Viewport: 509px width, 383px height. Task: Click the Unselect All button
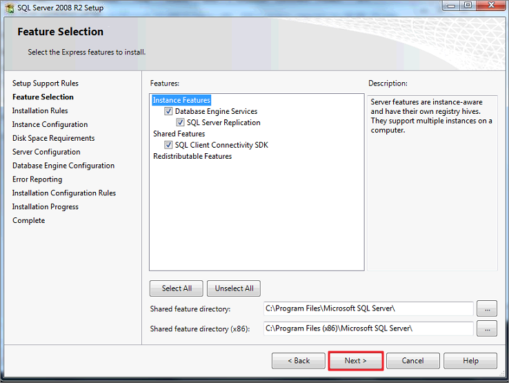click(x=234, y=288)
